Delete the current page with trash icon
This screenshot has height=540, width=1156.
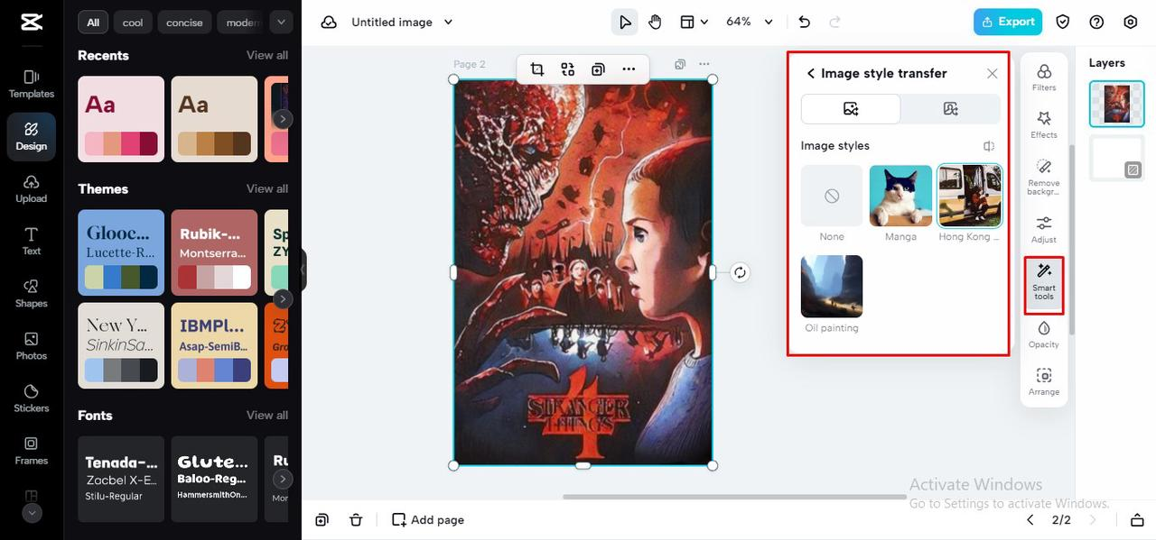tap(356, 520)
